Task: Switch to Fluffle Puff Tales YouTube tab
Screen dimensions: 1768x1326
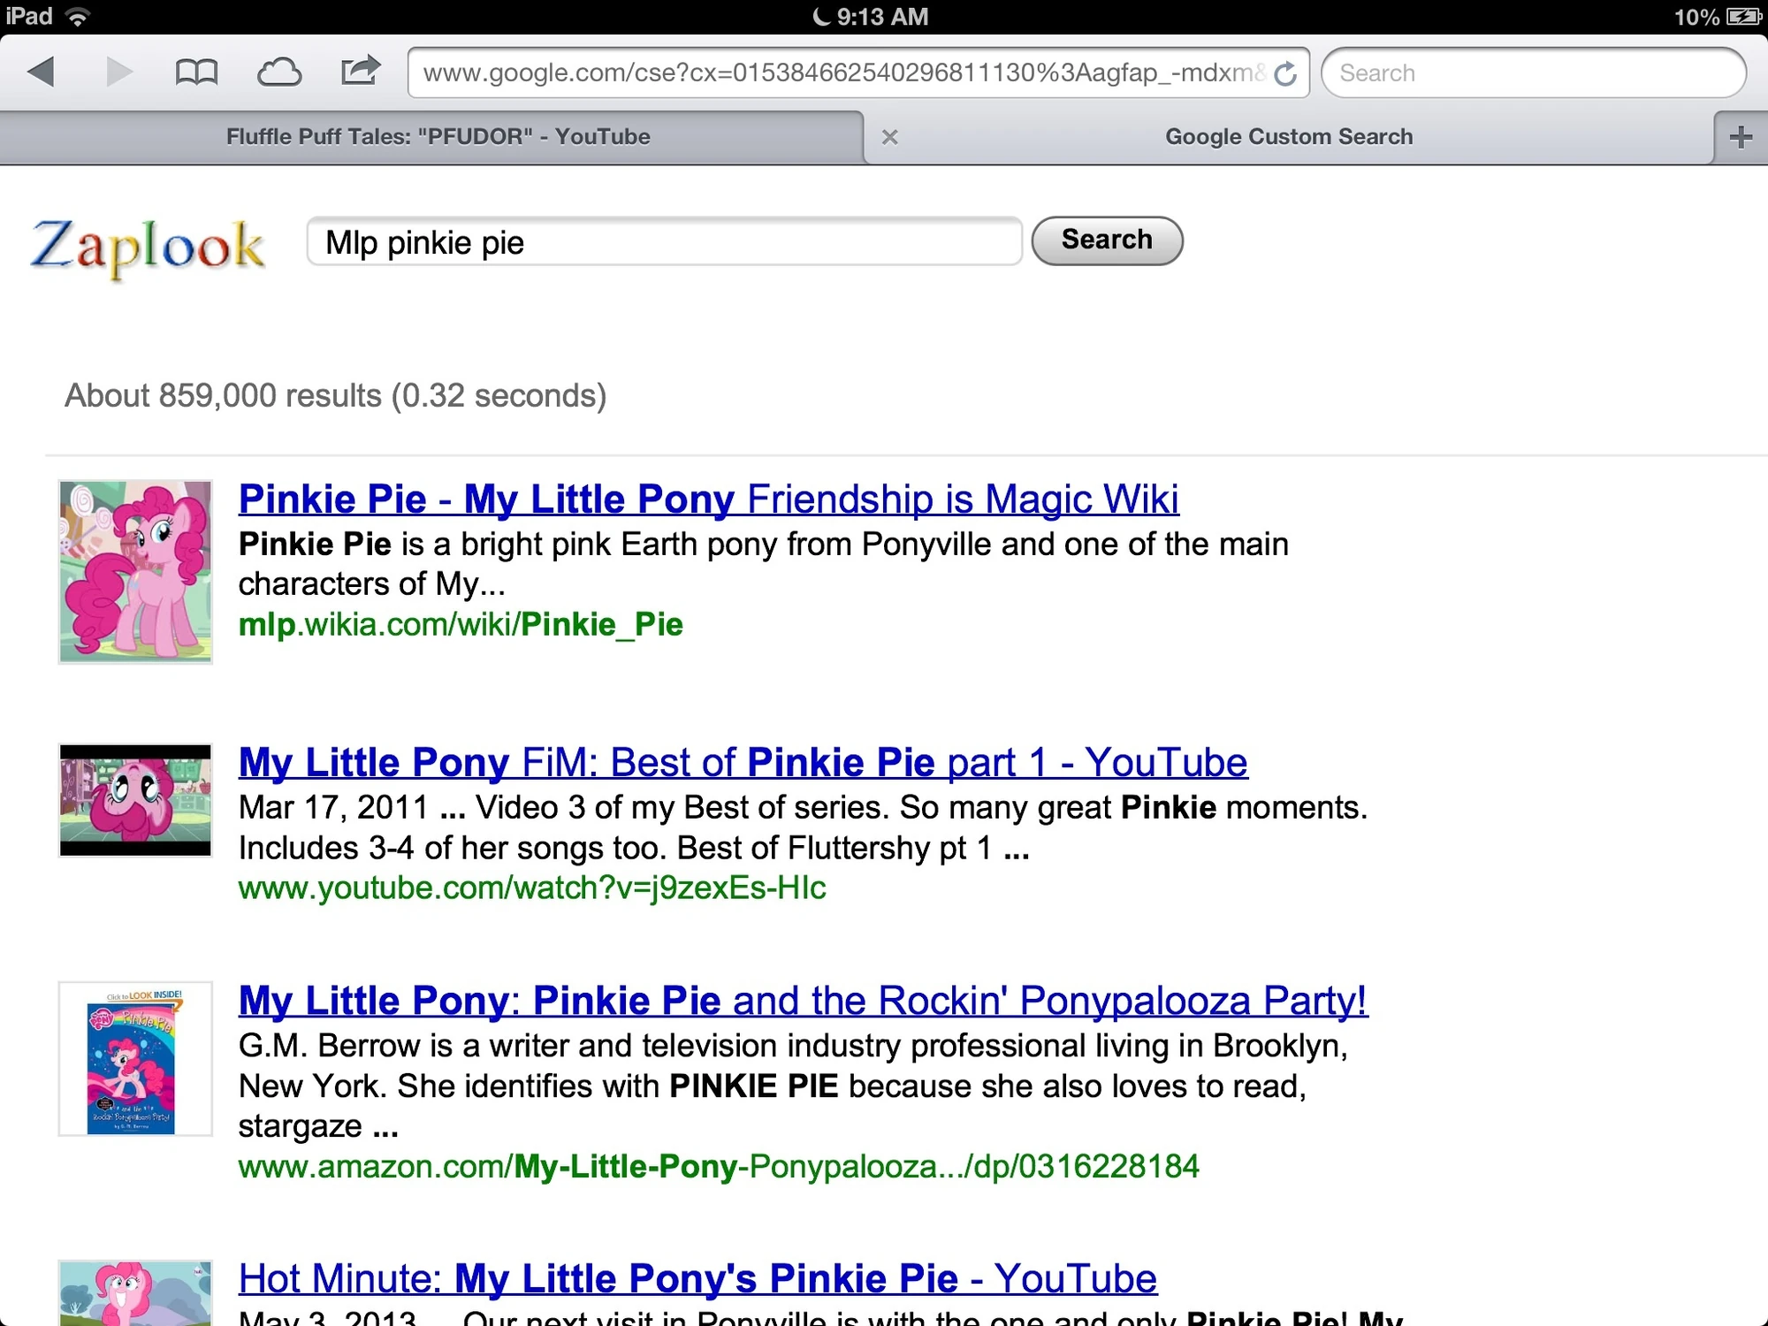Action: pos(438,137)
